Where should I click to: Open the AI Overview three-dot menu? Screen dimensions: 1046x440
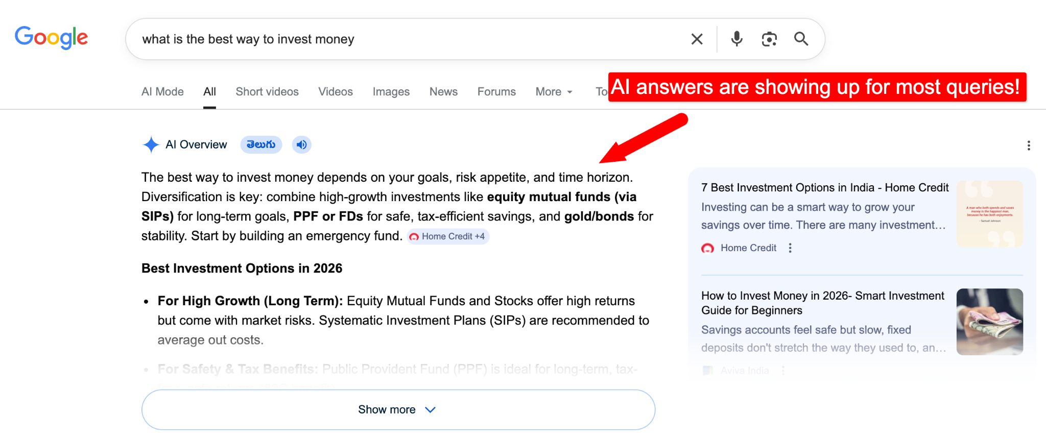coord(1028,145)
